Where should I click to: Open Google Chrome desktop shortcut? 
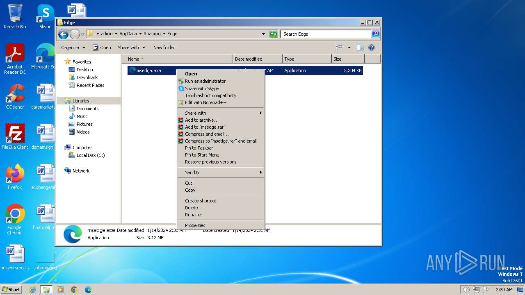[x=15, y=220]
